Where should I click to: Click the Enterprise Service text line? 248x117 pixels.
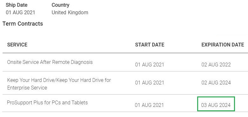[27, 88]
